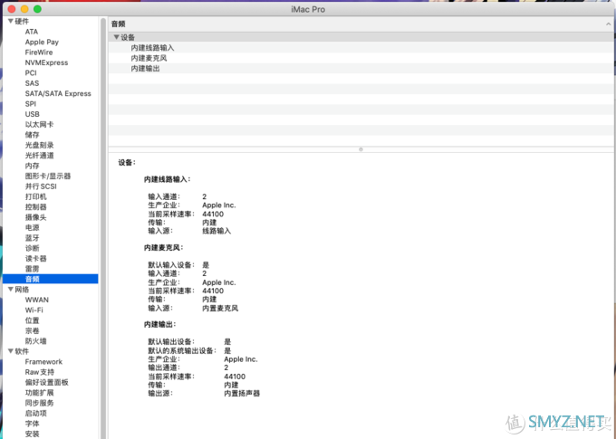
Task: Select 功能扩展 under software
Action: [39, 393]
